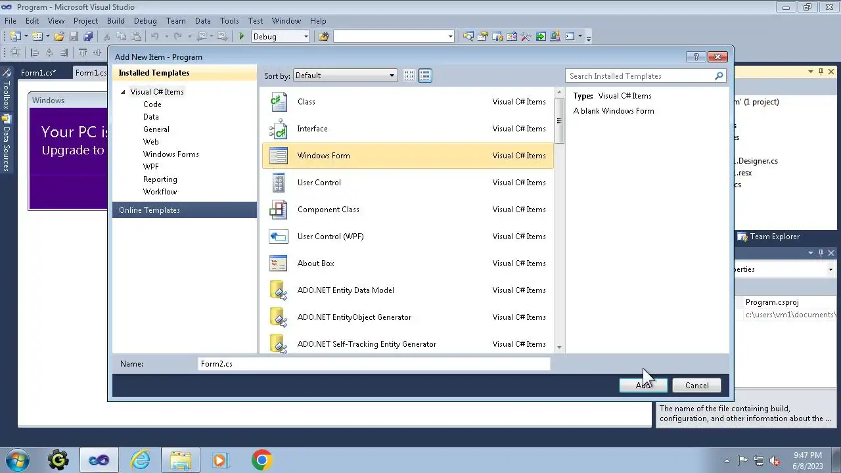841x473 pixels.
Task: Click the Solution Explorer toolbar icon
Action: 468,37
